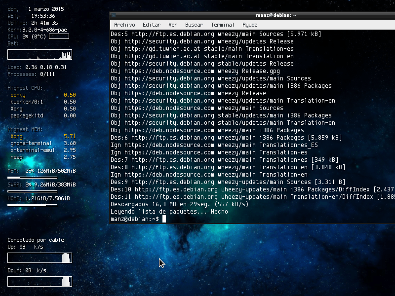Click the 'Conectado por cable' status text
395x296 pixels.
pyautogui.click(x=36, y=240)
